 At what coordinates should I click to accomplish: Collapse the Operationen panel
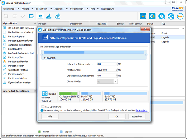click(x=35, y=23)
